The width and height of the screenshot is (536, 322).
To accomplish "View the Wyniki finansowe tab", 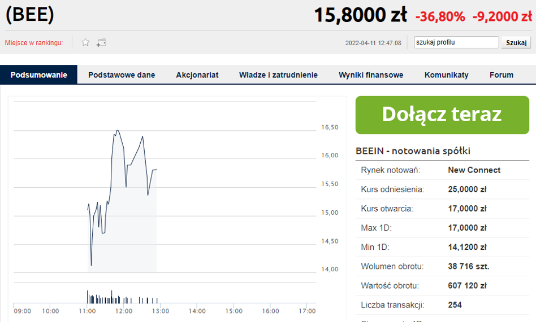I will pyautogui.click(x=371, y=75).
